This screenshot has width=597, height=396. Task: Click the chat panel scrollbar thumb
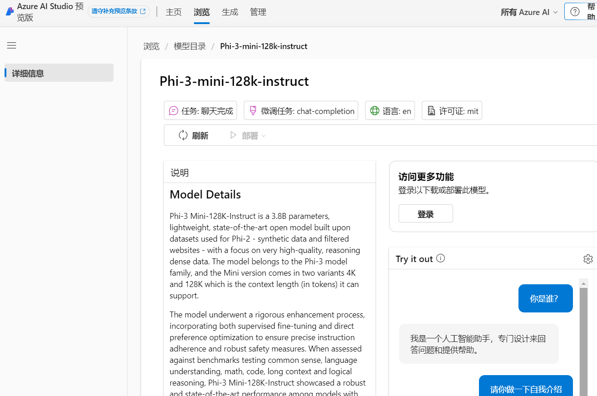click(584, 342)
